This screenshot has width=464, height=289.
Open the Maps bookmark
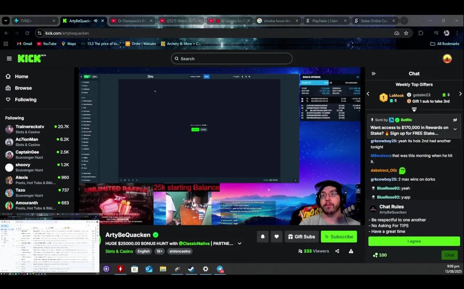pyautogui.click(x=69, y=44)
